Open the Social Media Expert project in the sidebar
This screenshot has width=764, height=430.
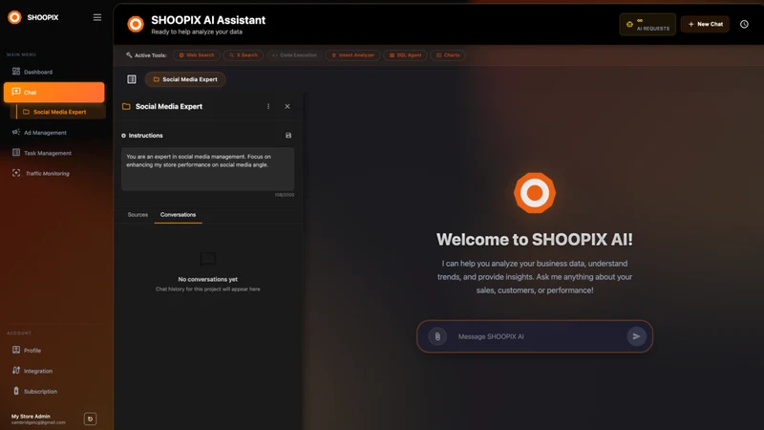tap(57, 112)
